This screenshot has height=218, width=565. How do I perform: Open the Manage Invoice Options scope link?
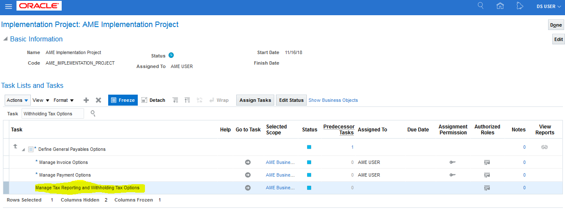280,162
